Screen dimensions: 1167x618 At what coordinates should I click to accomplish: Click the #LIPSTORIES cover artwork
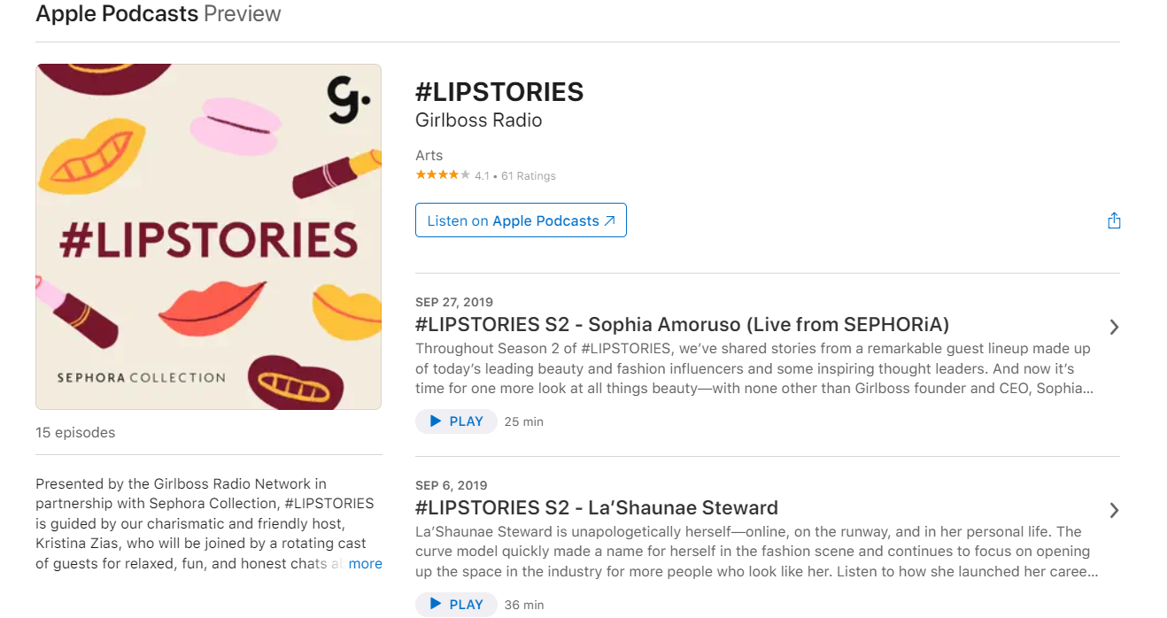pos(208,236)
